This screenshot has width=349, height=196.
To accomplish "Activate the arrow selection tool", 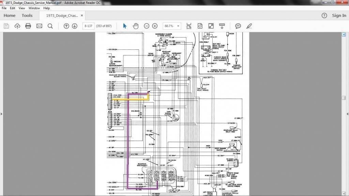I will [125, 26].
